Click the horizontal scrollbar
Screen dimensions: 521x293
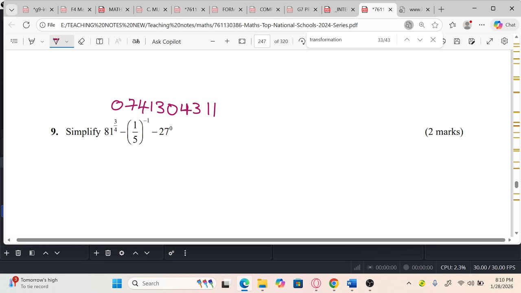pos(260,240)
